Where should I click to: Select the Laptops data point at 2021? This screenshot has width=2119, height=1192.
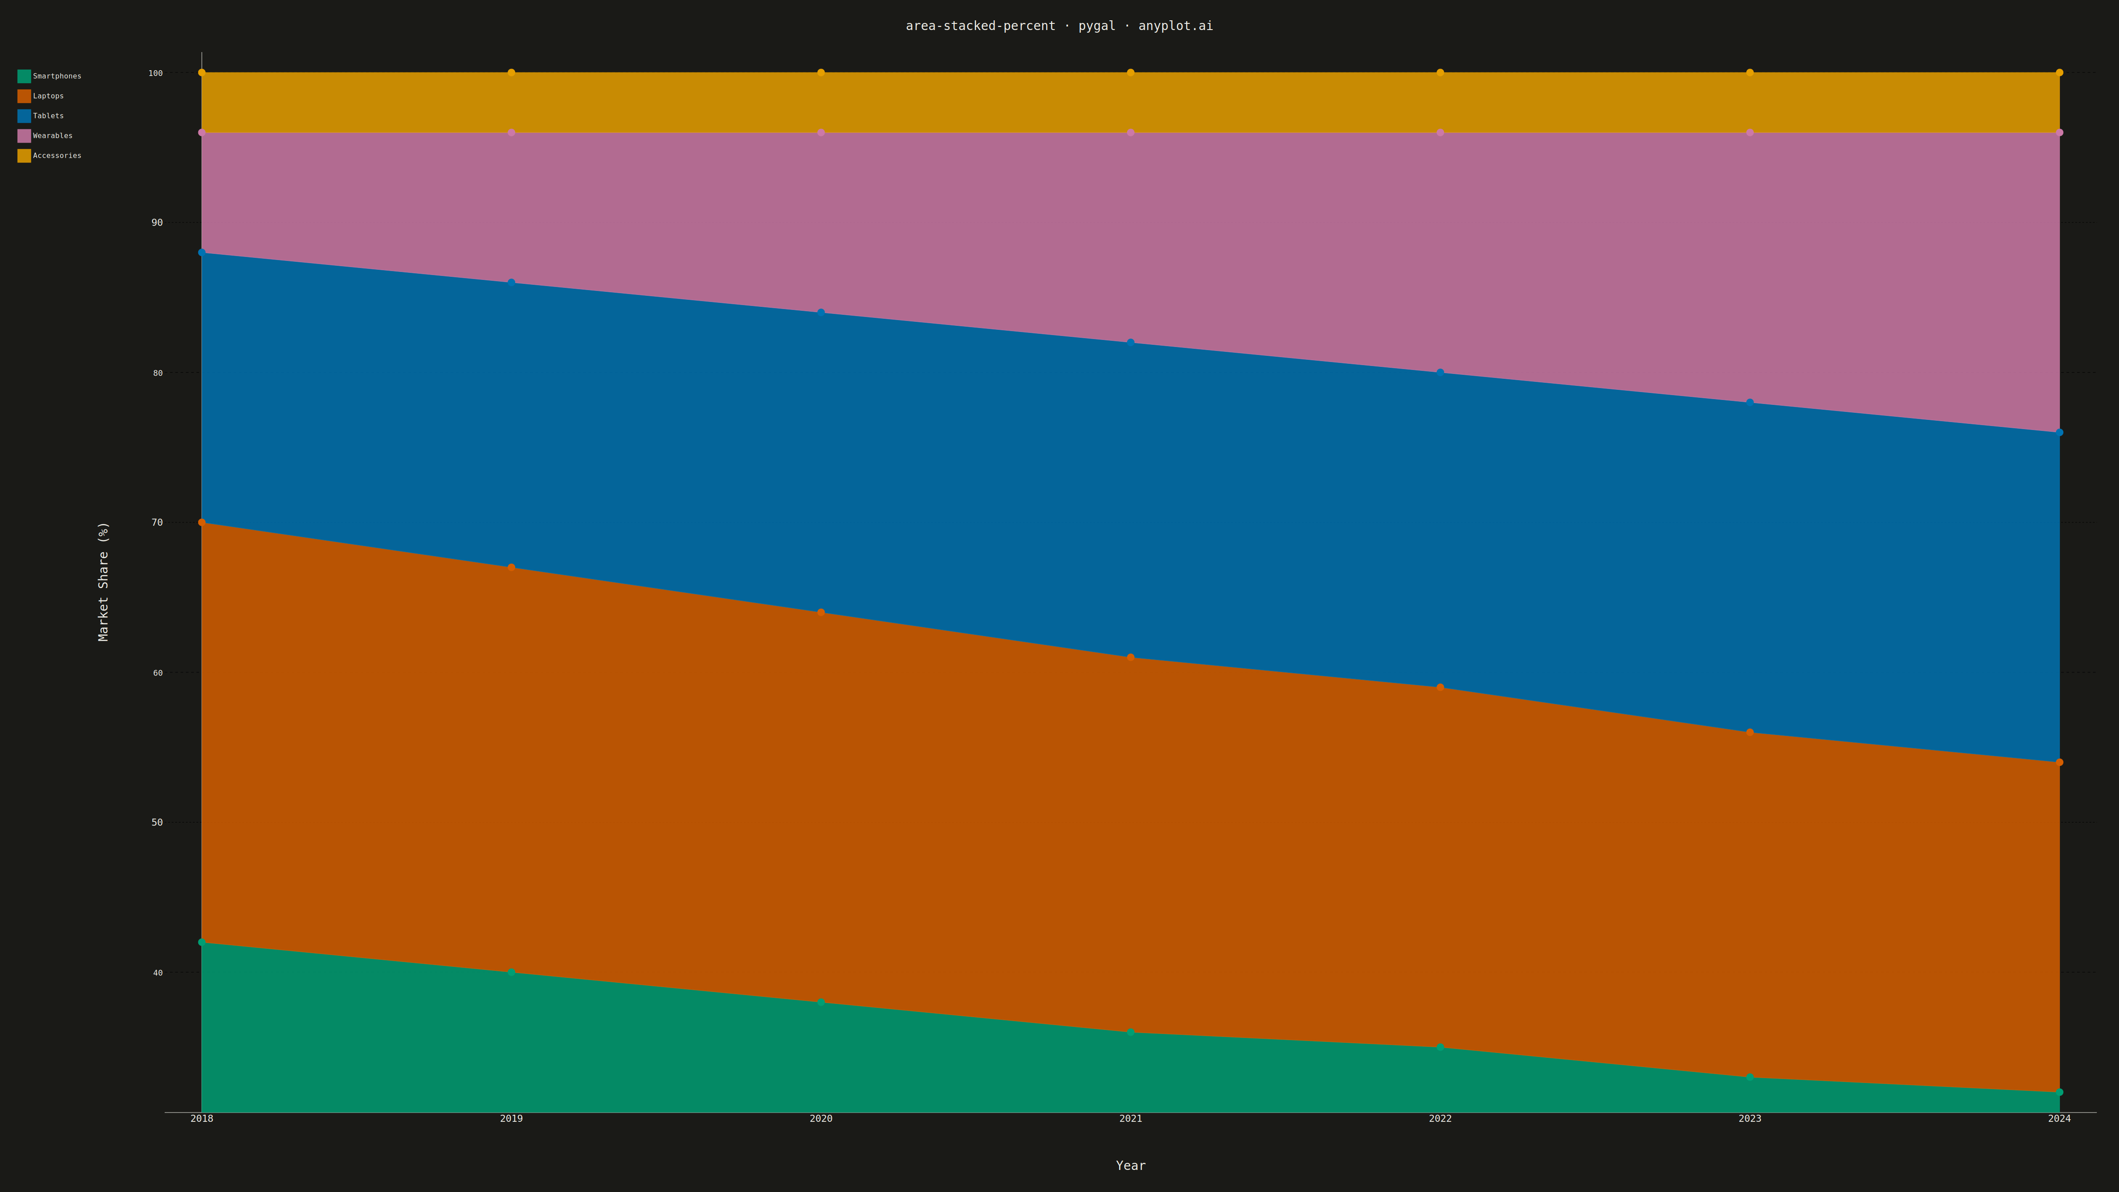pos(1130,657)
